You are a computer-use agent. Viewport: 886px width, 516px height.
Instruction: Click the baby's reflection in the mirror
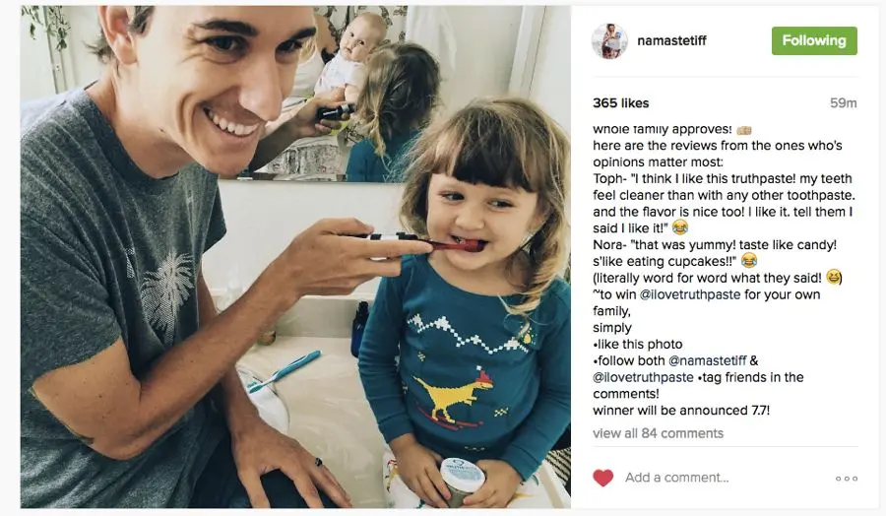click(351, 54)
